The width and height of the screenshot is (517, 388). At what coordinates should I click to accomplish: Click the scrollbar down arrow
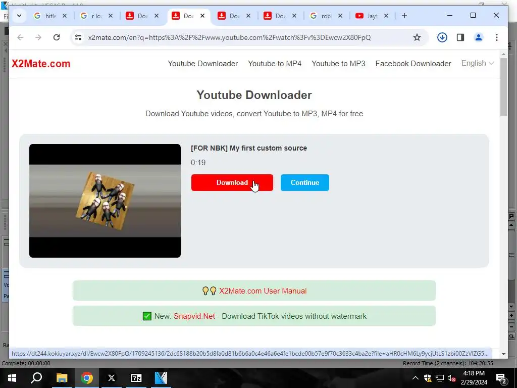pos(503,354)
